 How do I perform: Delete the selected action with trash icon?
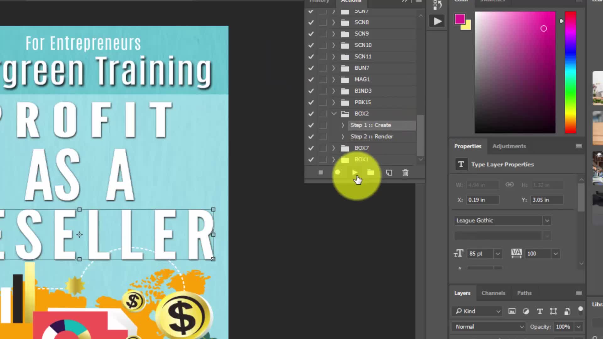point(405,173)
